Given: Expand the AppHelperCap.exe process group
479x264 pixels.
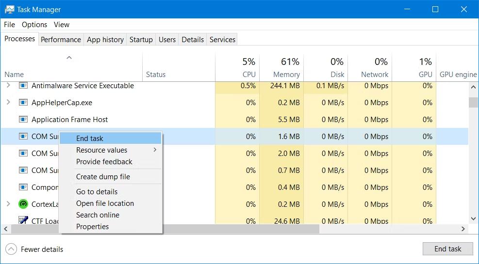Looking at the screenshot, I should click(8, 103).
